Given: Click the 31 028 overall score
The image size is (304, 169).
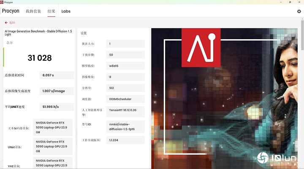Looking at the screenshot, I should pyautogui.click(x=39, y=58).
